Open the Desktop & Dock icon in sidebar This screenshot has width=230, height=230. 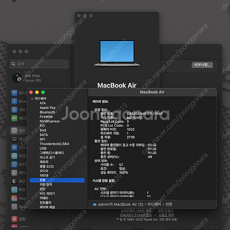(14, 139)
